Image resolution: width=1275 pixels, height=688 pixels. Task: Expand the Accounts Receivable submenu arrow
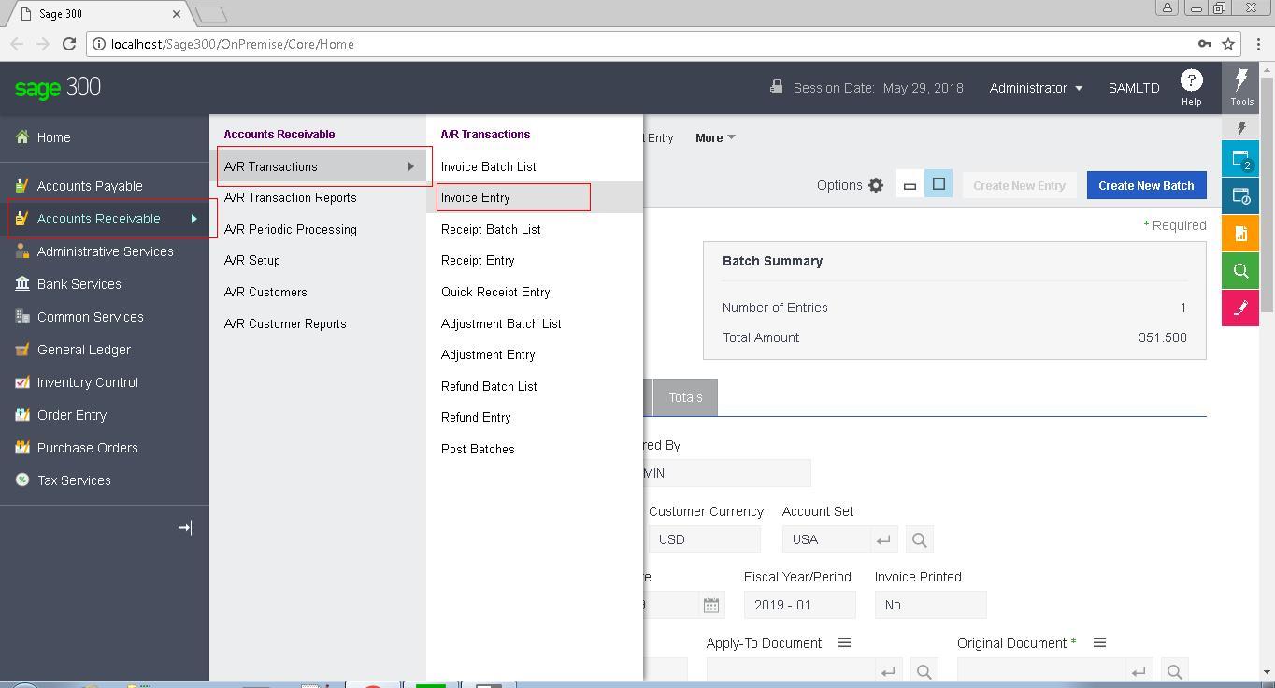194,219
